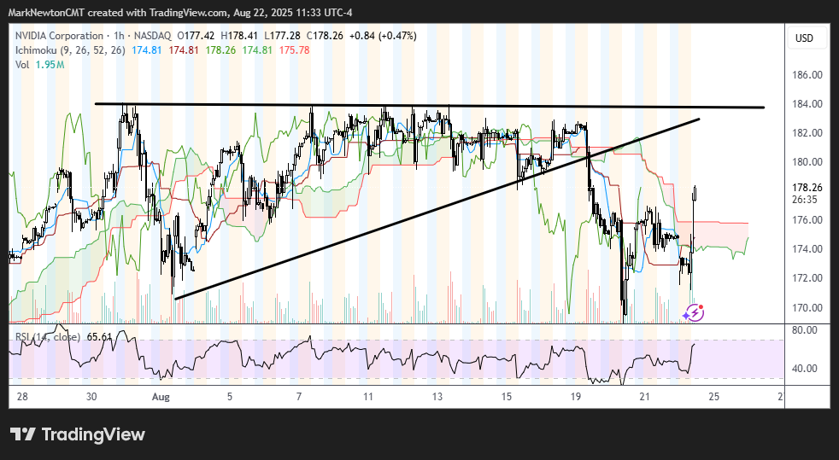Click the 170.00 price axis label

tap(807, 308)
